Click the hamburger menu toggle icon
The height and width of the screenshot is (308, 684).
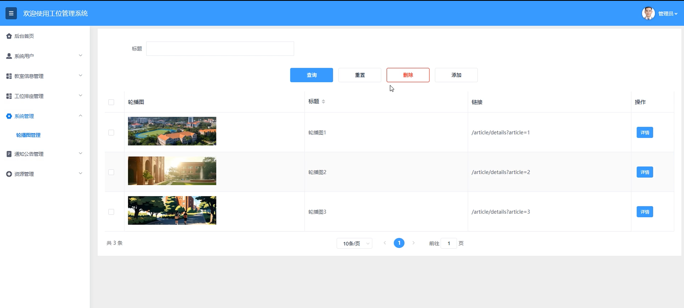tap(11, 13)
